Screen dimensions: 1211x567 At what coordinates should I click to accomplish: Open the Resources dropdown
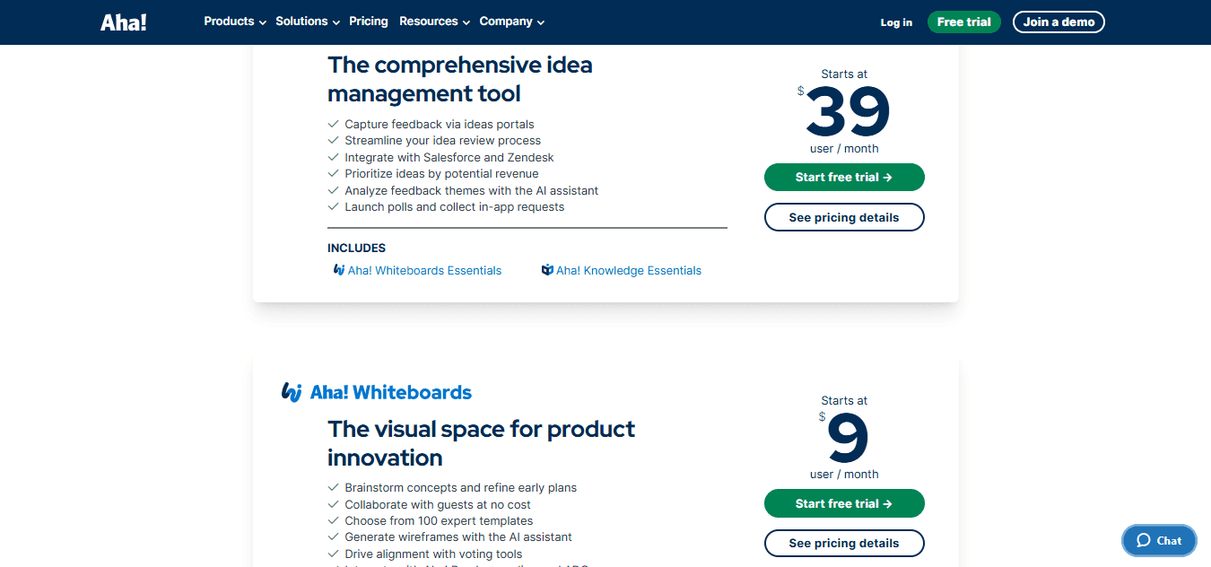point(434,22)
